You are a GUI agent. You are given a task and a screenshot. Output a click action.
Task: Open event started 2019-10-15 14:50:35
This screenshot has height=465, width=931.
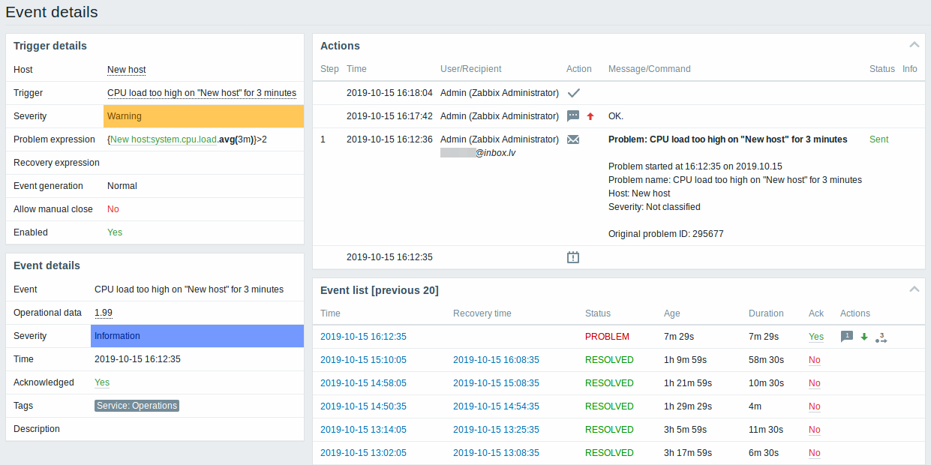pos(363,406)
